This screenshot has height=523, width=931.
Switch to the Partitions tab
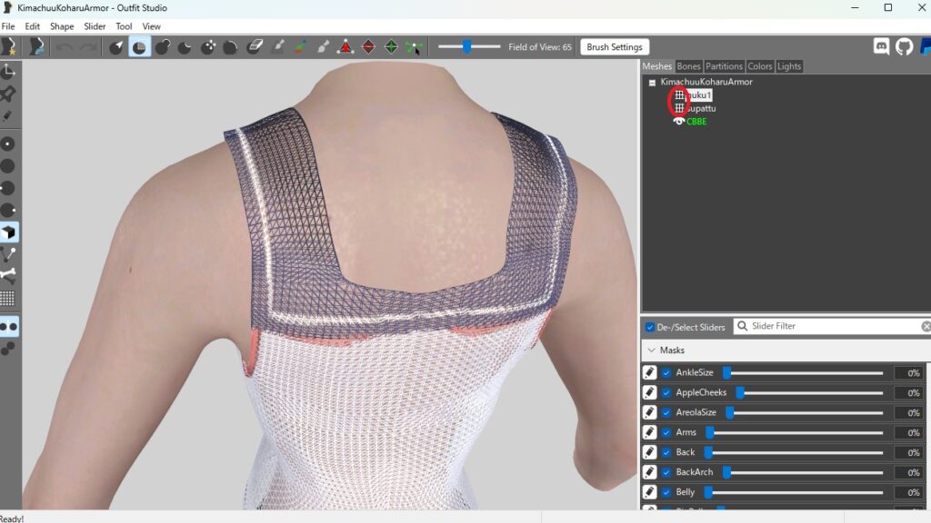coord(724,66)
